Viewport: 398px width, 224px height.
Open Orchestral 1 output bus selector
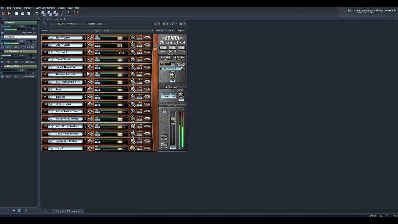(29, 47)
